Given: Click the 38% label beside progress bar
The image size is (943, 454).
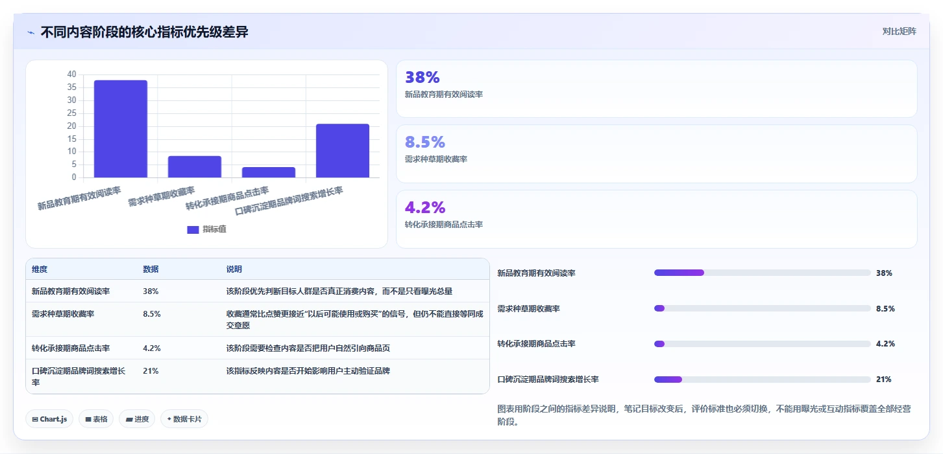Looking at the screenshot, I should 884,273.
